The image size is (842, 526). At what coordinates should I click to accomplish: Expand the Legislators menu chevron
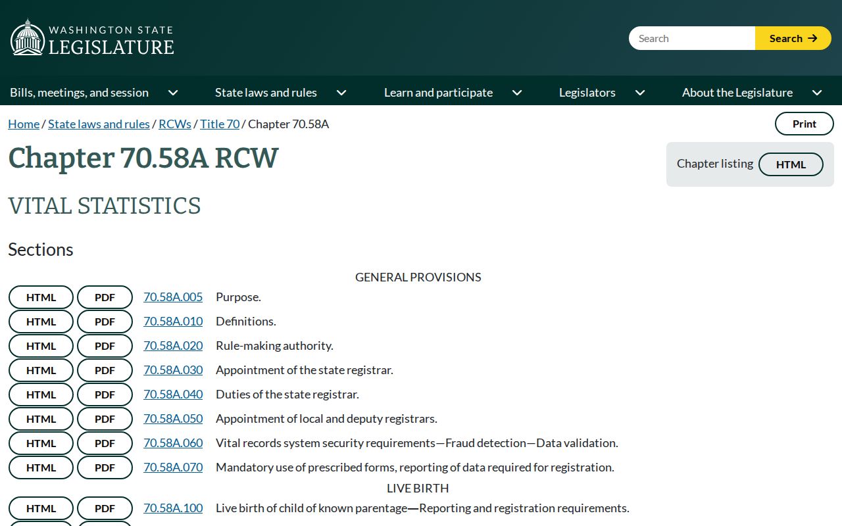click(x=640, y=93)
